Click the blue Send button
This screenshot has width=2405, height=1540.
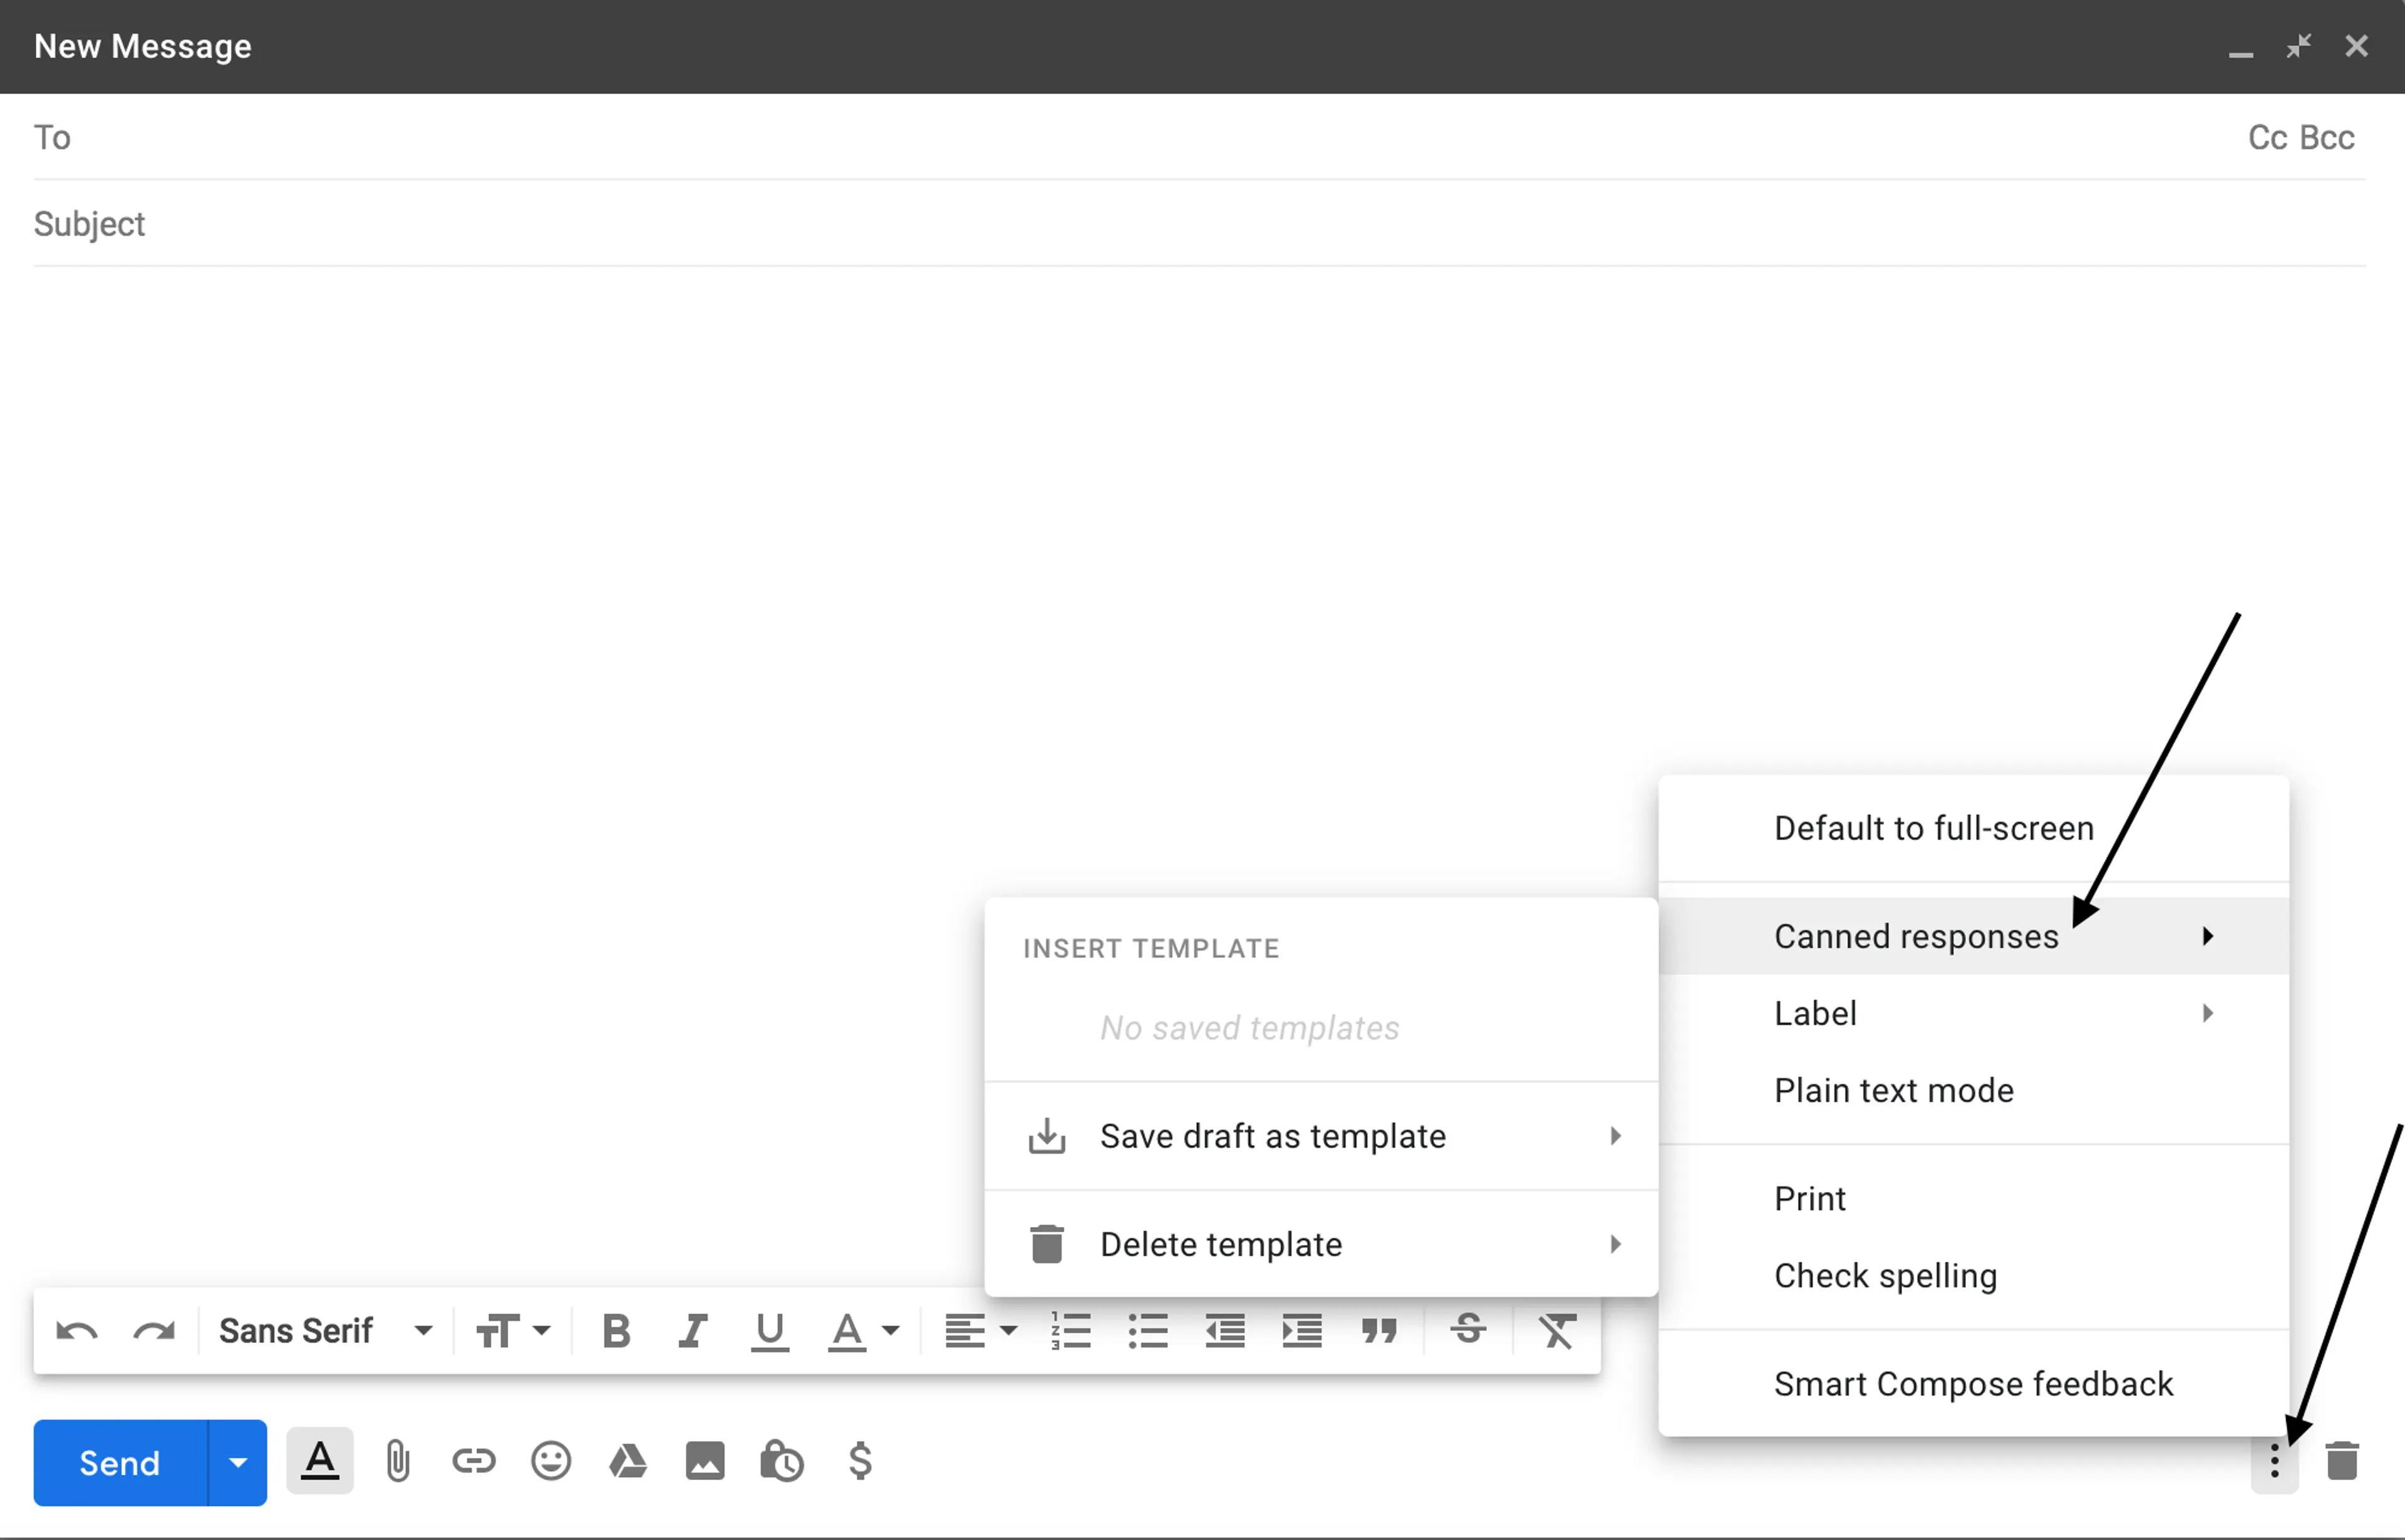click(x=120, y=1463)
